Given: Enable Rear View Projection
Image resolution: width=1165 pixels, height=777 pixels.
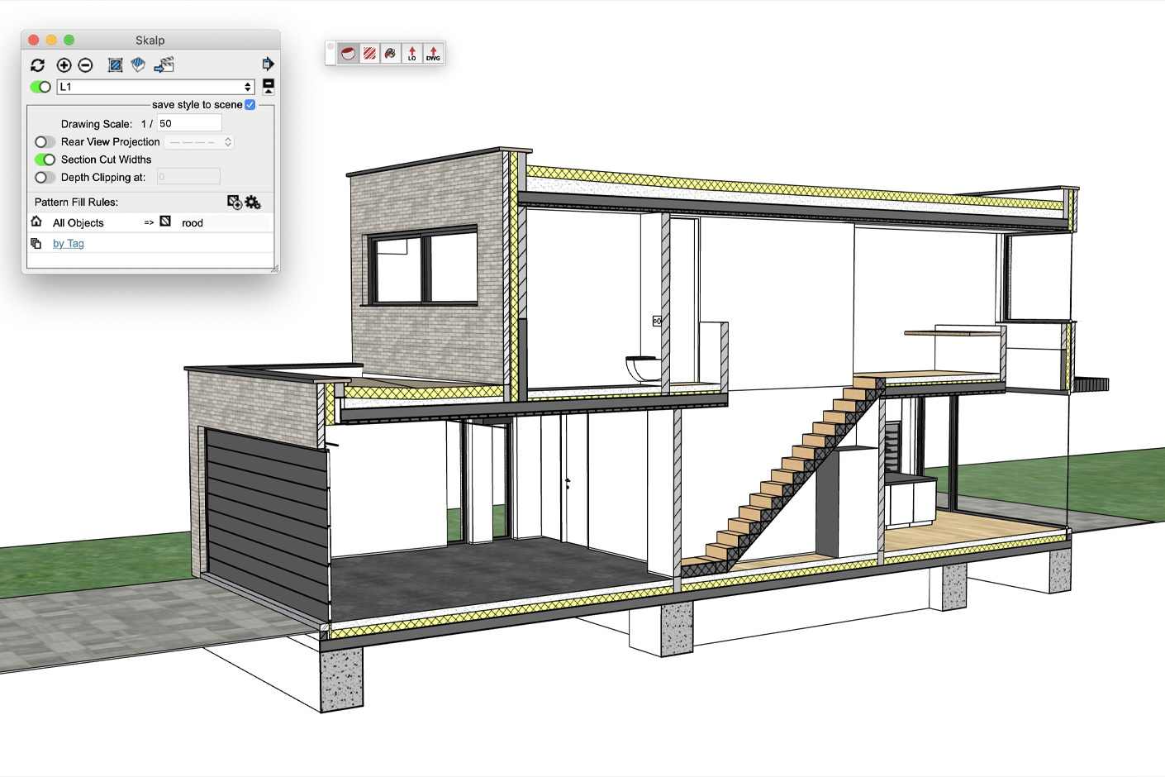Looking at the screenshot, I should (45, 141).
